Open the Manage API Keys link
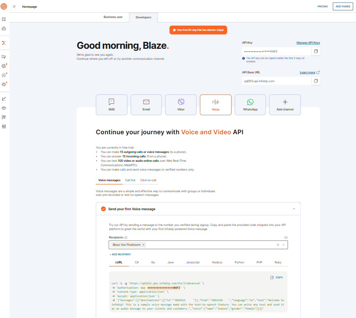The height and width of the screenshot is (318, 356). coord(308,43)
